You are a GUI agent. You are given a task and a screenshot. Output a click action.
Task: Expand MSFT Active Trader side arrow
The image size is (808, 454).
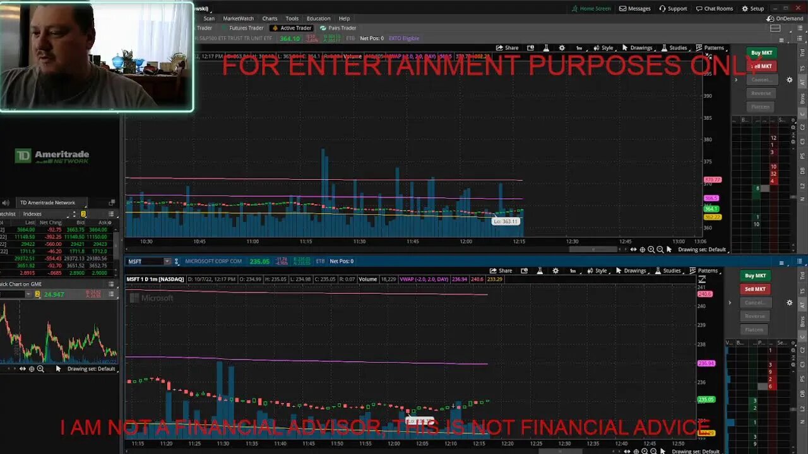click(x=730, y=303)
